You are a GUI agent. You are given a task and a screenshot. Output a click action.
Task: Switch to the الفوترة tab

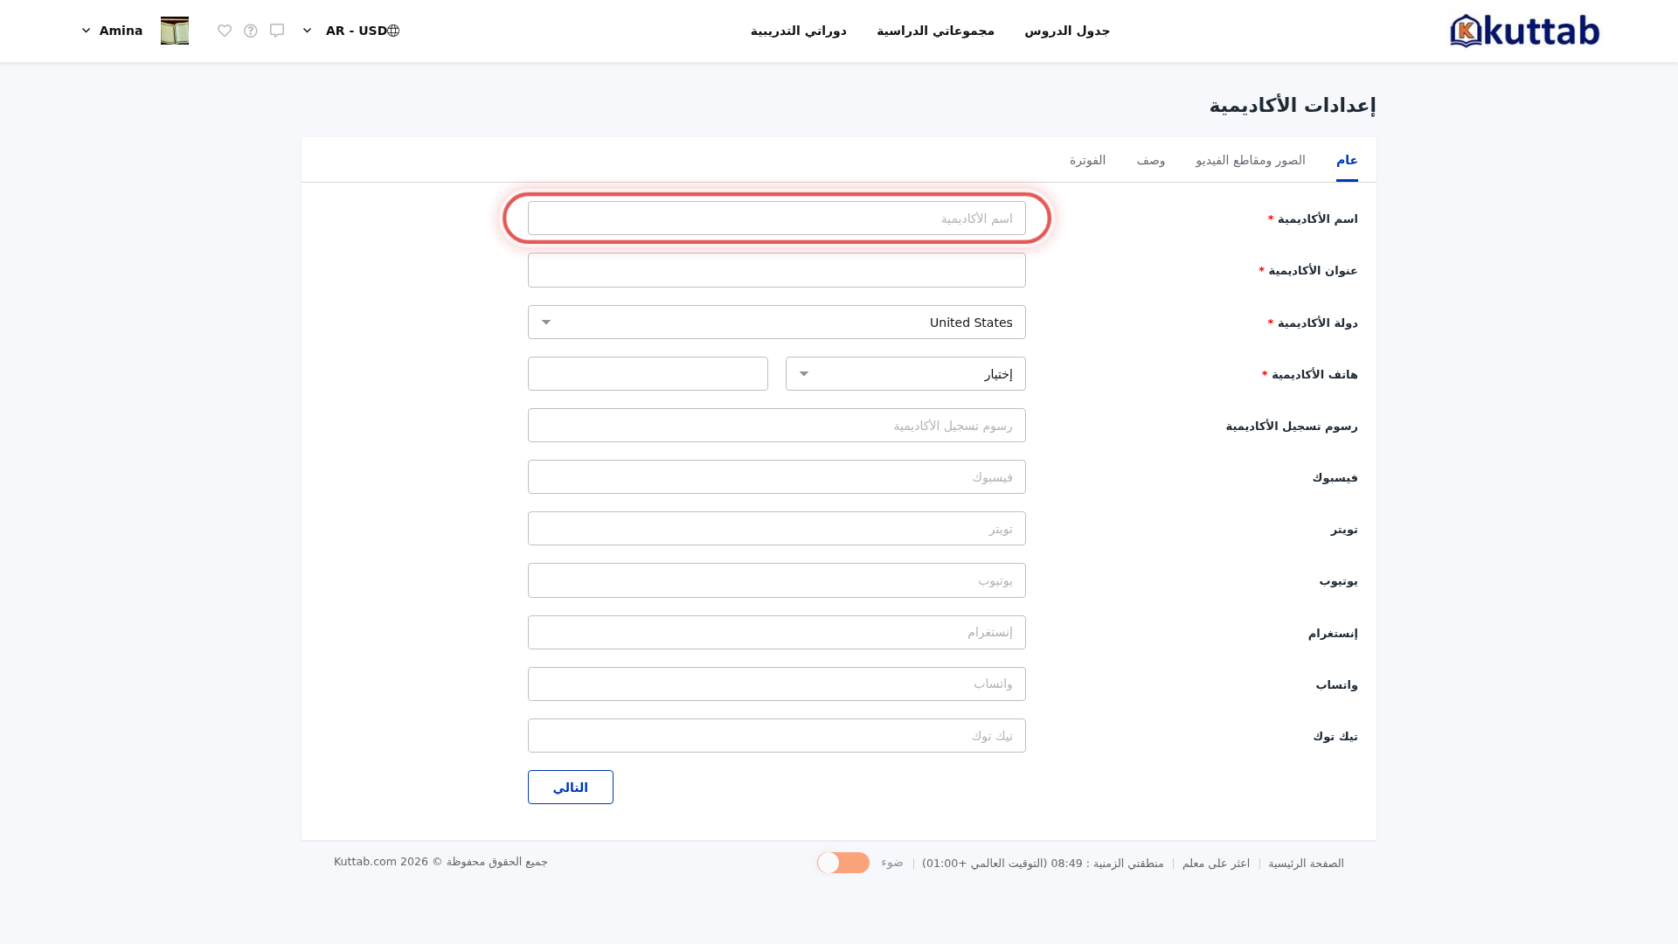[1088, 160]
